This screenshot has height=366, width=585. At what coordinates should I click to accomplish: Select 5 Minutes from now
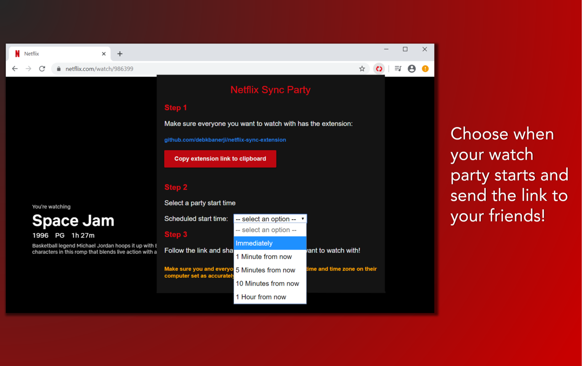270,270
